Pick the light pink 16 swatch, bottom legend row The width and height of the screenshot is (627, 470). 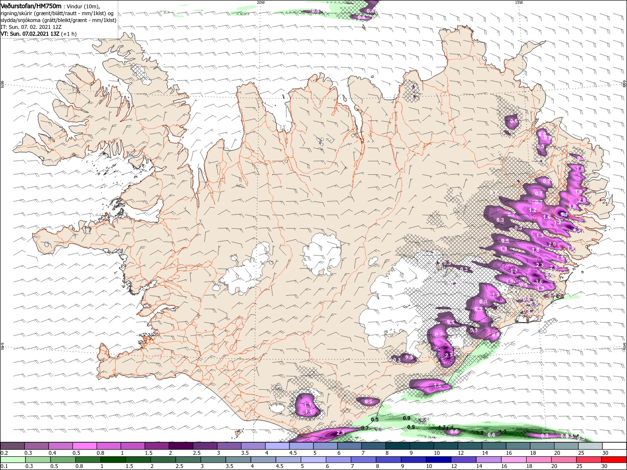pos(514,460)
